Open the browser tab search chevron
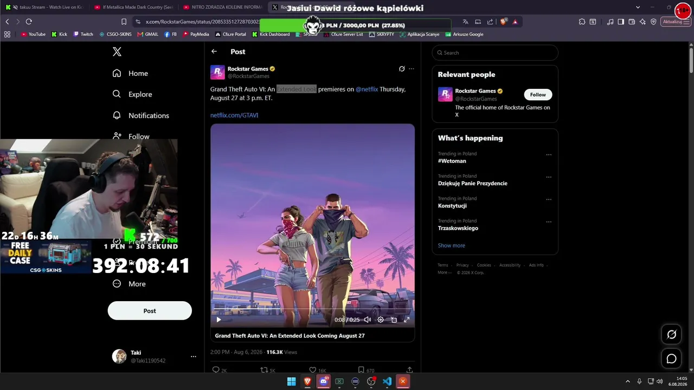694x390 pixels. [638, 8]
